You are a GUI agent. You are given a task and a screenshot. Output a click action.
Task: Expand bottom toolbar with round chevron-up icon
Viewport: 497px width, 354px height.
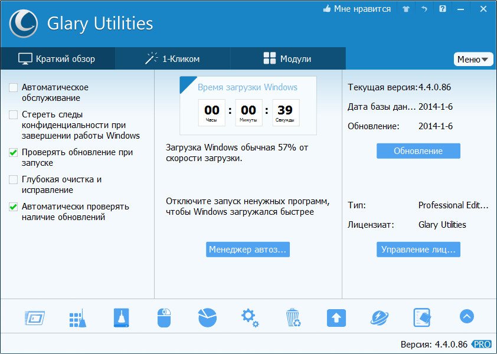point(466,316)
